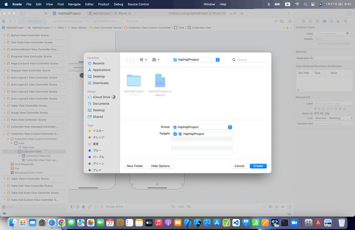Select the HajiHajiProject folder thumbnail

click(x=134, y=81)
